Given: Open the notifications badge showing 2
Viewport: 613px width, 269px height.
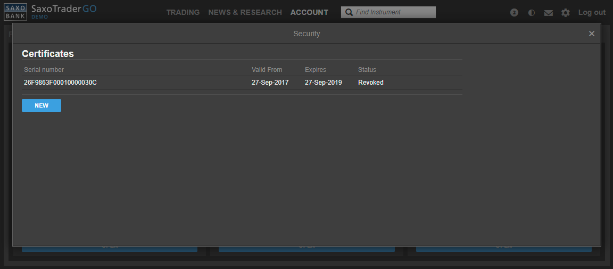Looking at the screenshot, I should click(514, 12).
